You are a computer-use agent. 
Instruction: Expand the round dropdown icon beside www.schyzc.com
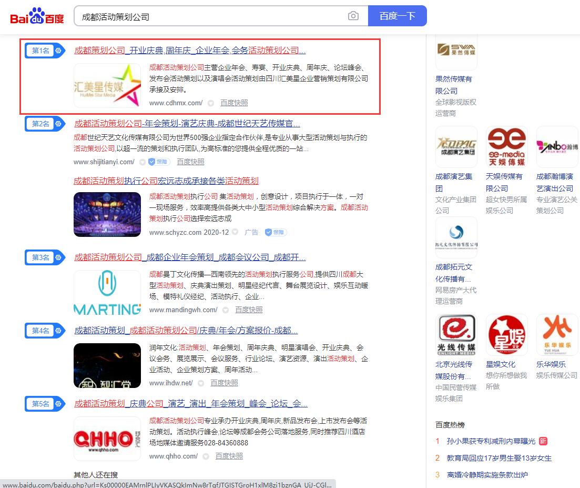tap(235, 232)
